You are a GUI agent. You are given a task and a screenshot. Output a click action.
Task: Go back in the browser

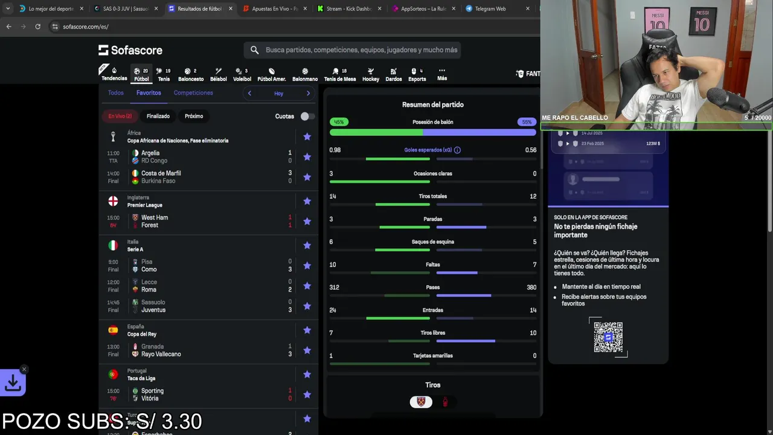click(8, 27)
